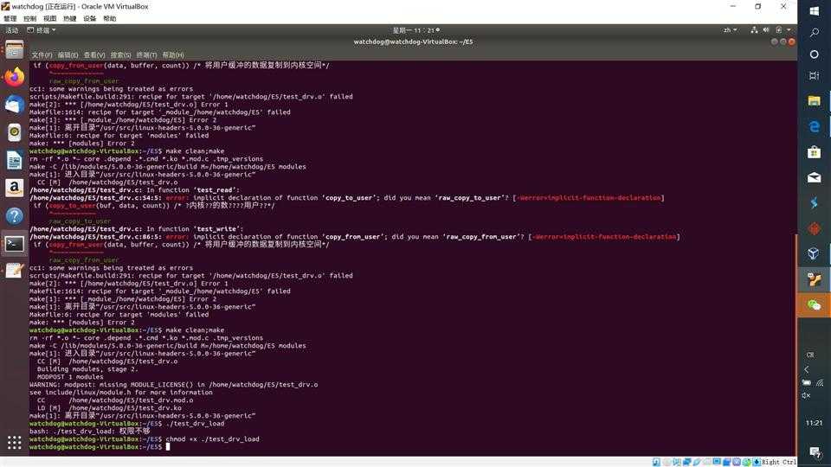The image size is (831, 467).
Task: Open the 编辑(E) terminal menu
Action: click(68, 55)
